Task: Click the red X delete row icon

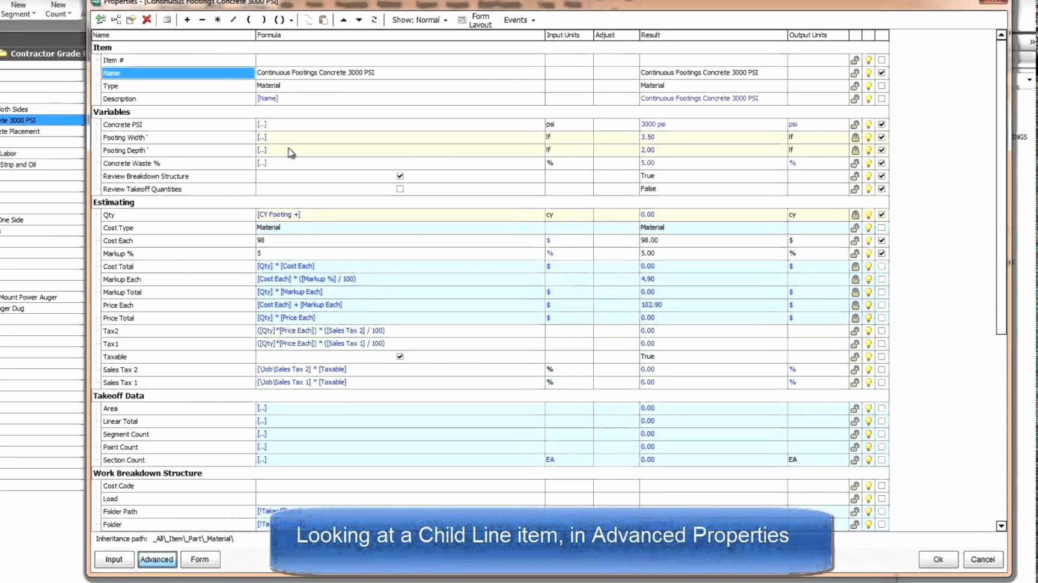Action: (x=147, y=20)
